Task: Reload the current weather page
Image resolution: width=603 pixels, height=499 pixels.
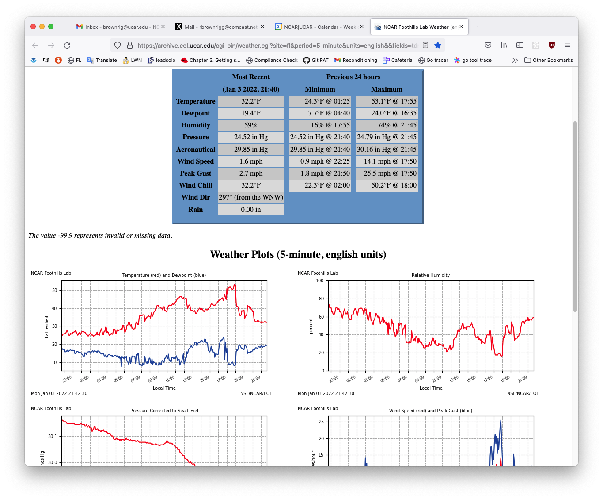Action: tap(67, 46)
